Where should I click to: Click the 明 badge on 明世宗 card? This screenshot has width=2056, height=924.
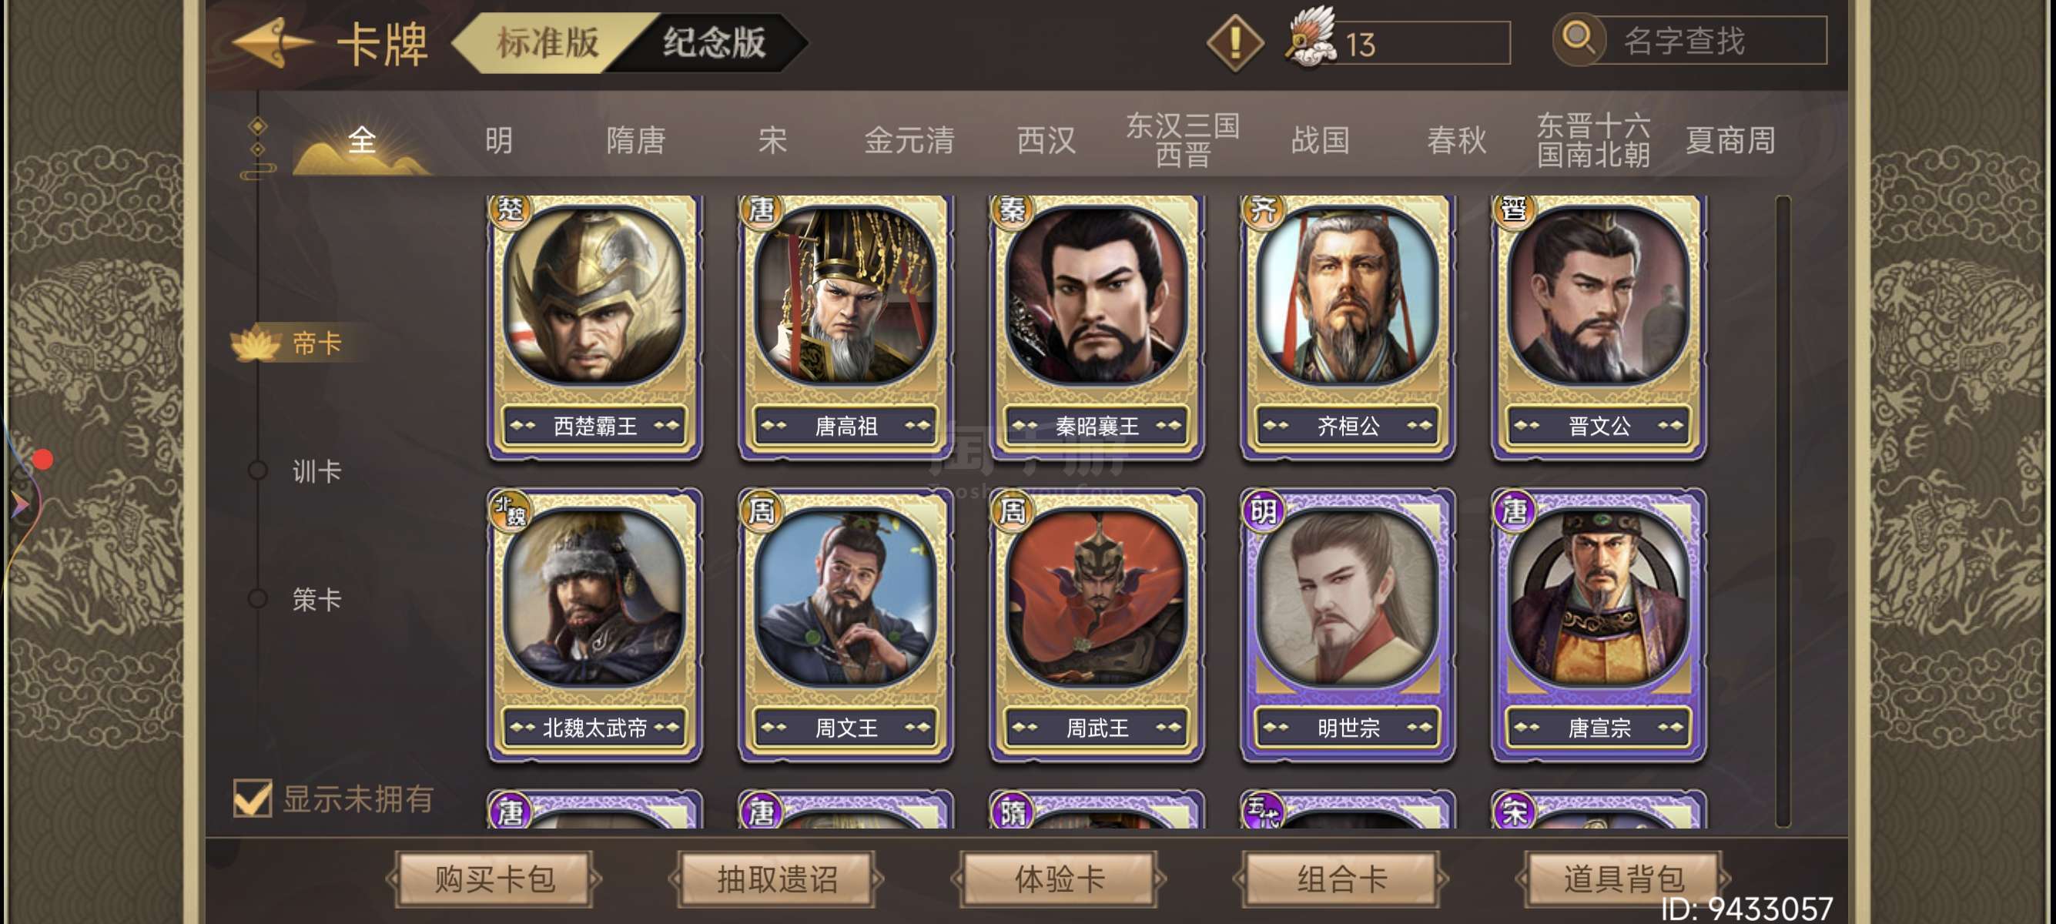(x=1264, y=510)
